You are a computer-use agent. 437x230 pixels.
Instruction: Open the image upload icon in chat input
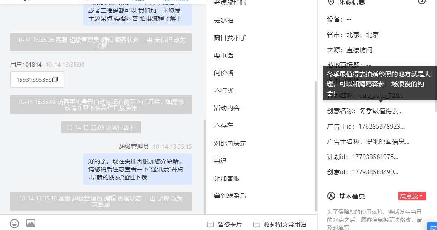(31, 223)
